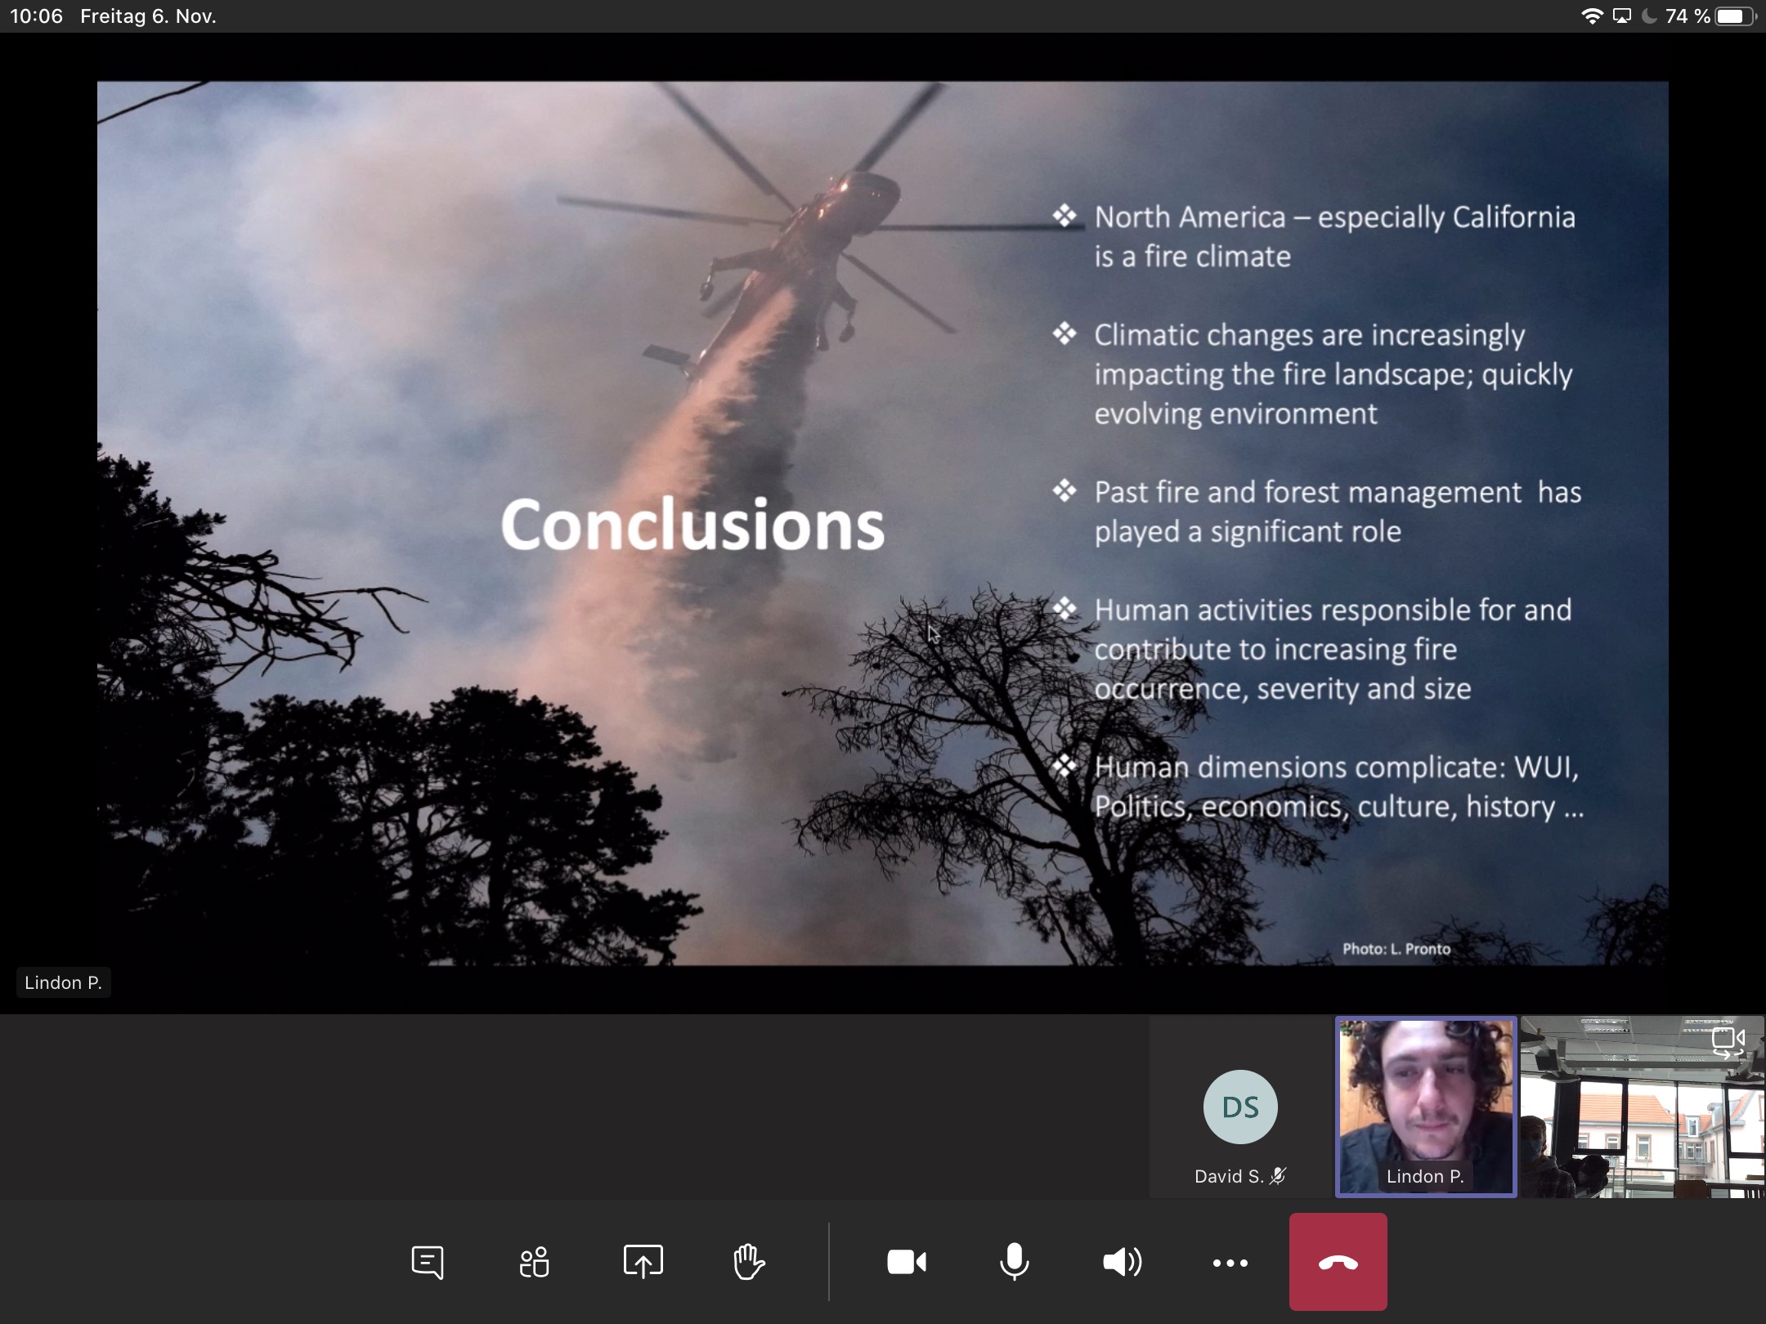Viewport: 1766px width, 1324px height.
Task: Show the participants list
Action: [x=534, y=1262]
